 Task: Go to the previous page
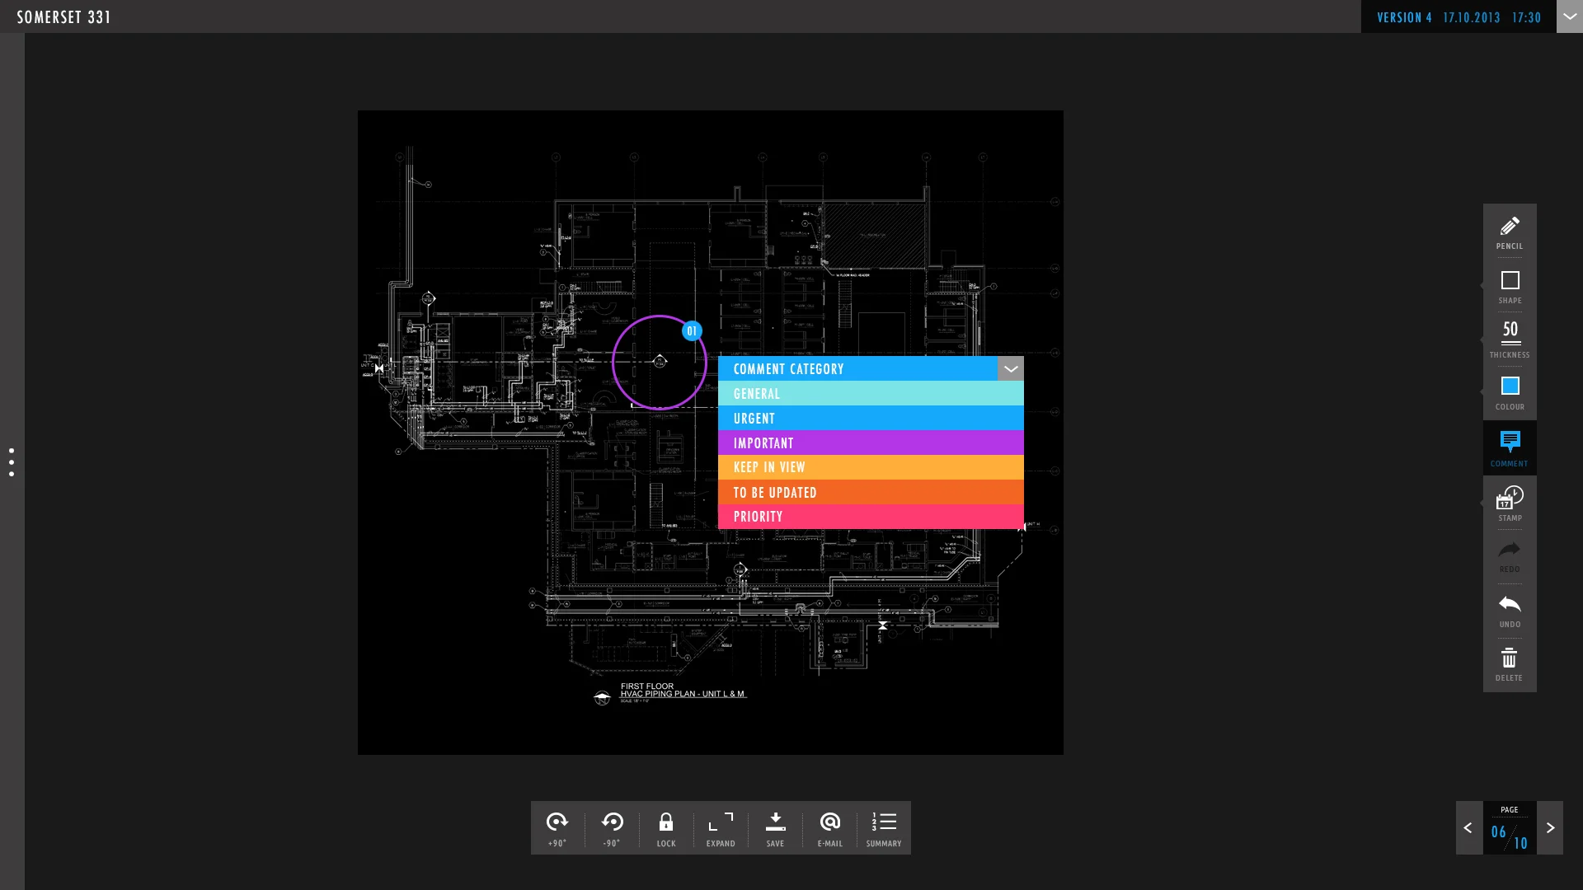[x=1468, y=827]
